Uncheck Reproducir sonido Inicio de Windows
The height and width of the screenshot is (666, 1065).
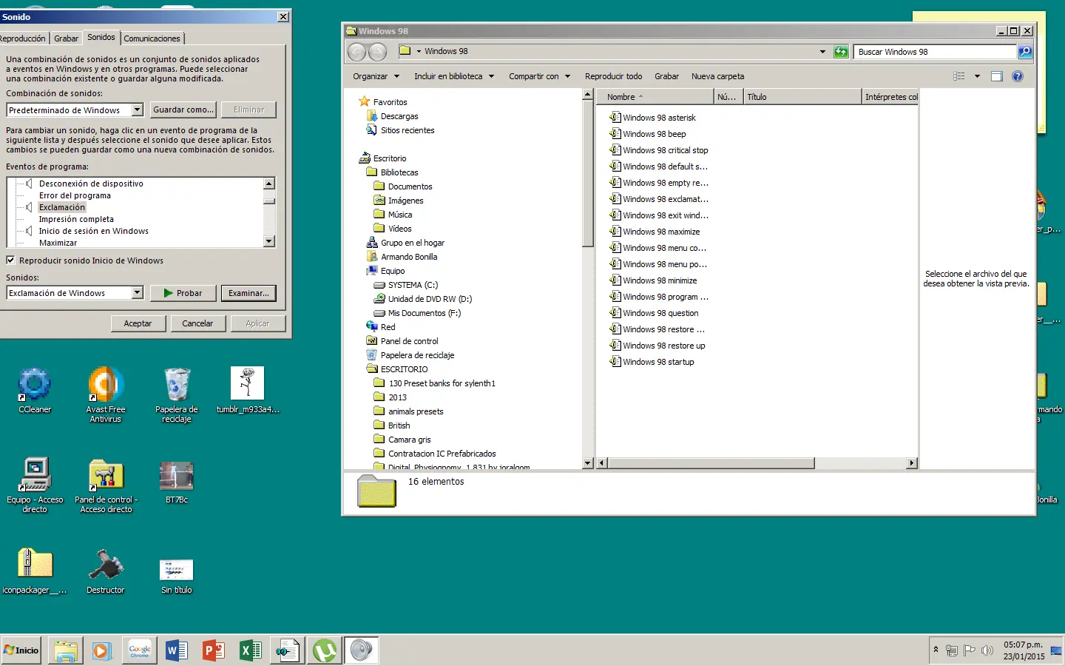(x=10, y=260)
